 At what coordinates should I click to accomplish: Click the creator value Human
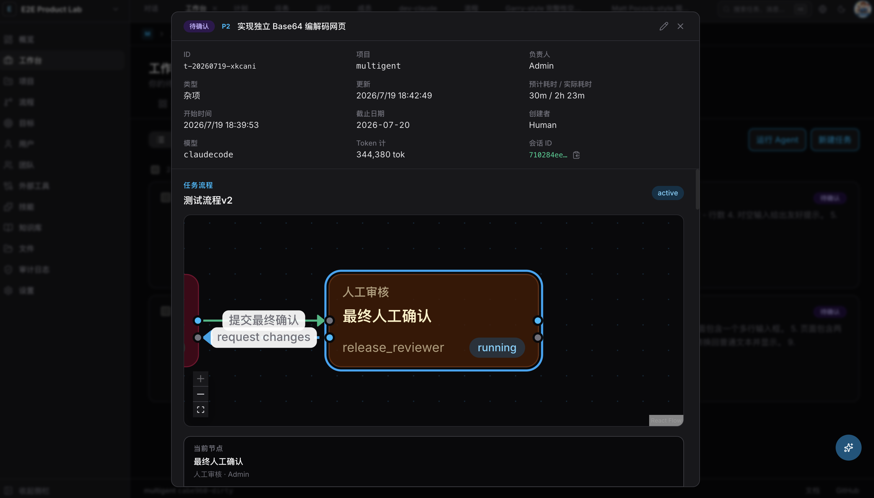pyautogui.click(x=542, y=125)
